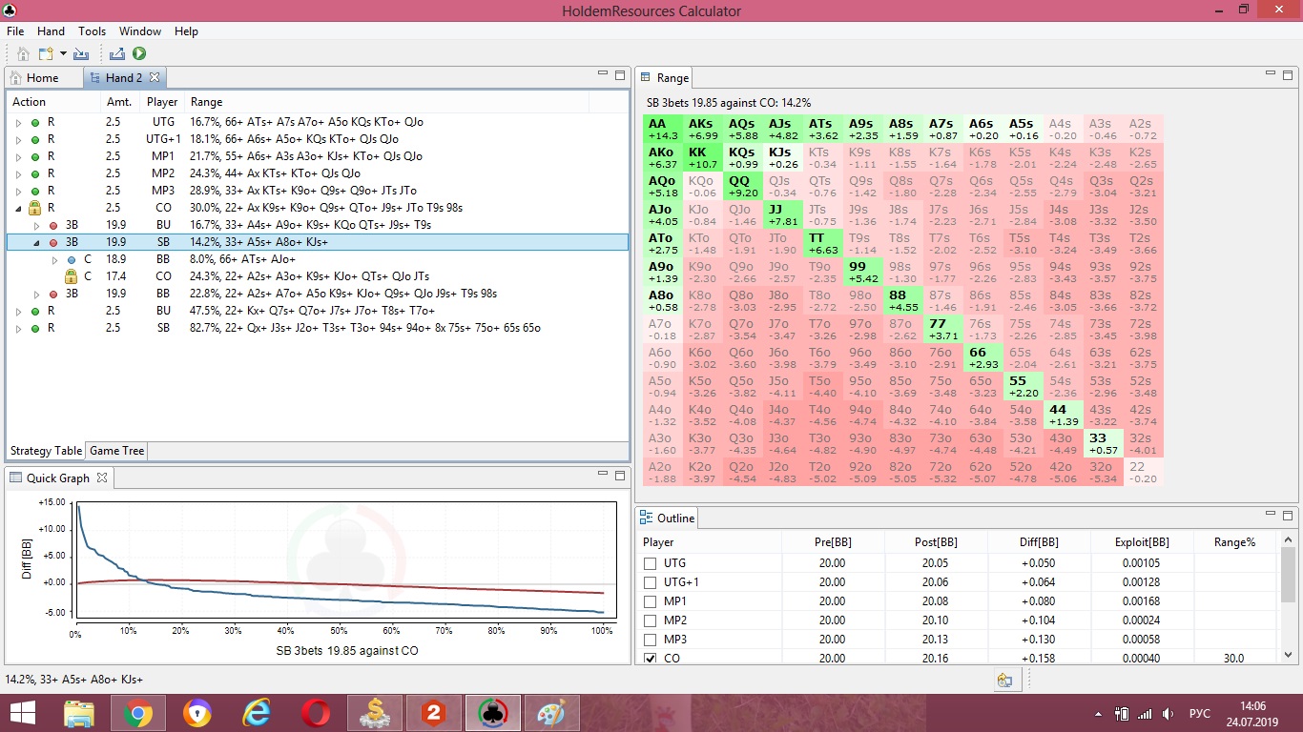
Task: Close the Quick Graph view
Action: 103,478
